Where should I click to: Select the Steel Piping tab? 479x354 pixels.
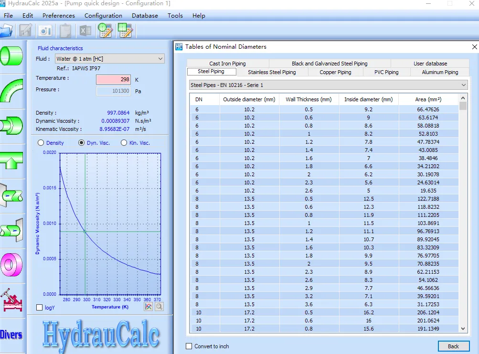coord(211,72)
